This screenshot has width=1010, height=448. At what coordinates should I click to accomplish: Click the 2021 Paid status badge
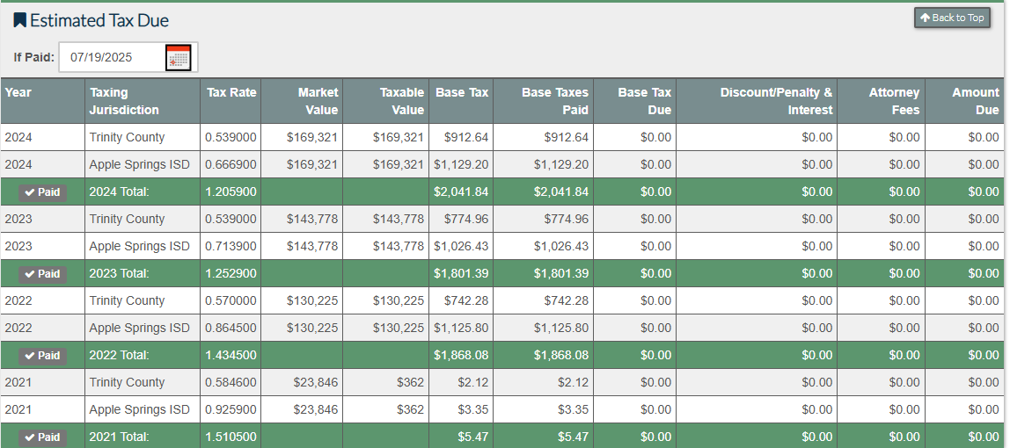coord(42,437)
